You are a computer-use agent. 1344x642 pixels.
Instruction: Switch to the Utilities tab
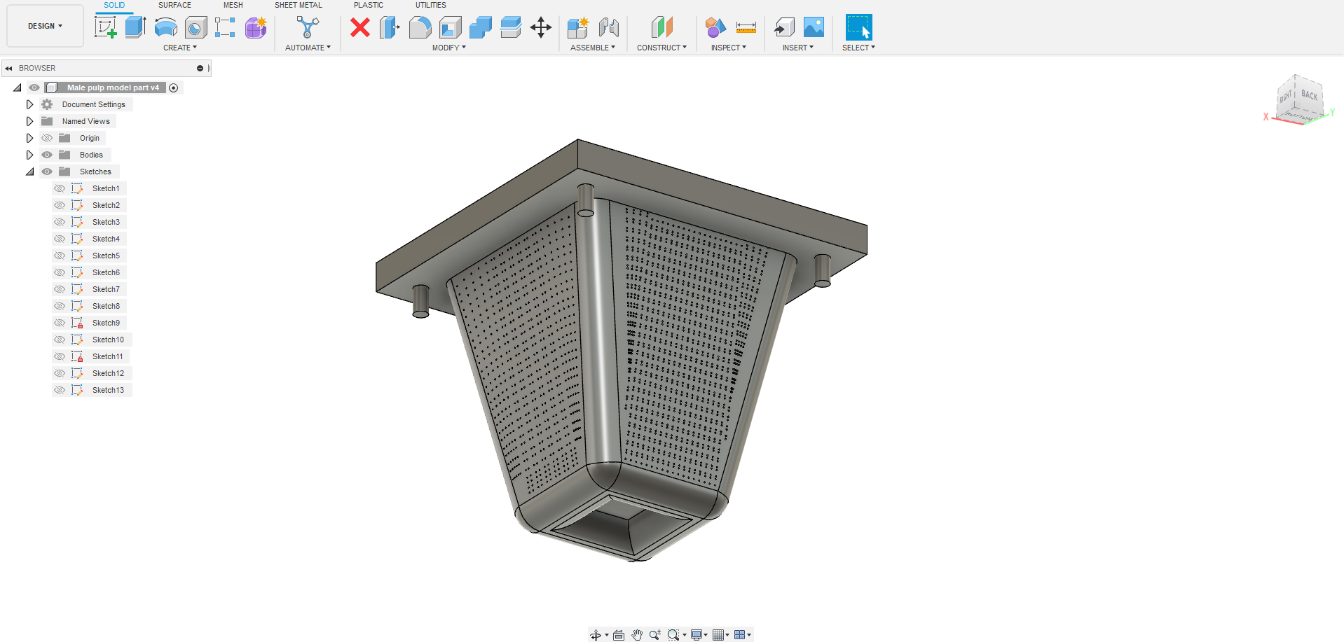431,5
